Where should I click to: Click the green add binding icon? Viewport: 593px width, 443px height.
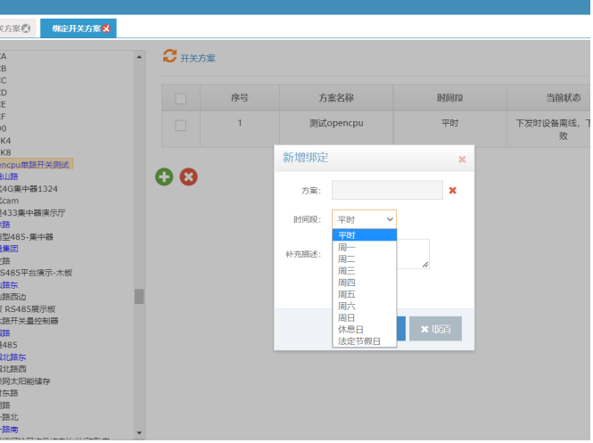point(165,176)
